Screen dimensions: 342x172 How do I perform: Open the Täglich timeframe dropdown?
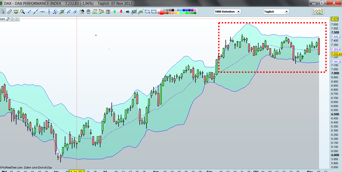coord(276,11)
